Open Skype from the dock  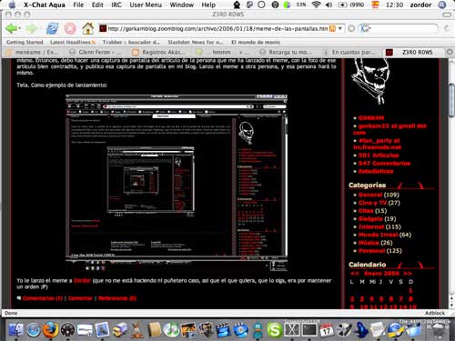(x=275, y=330)
